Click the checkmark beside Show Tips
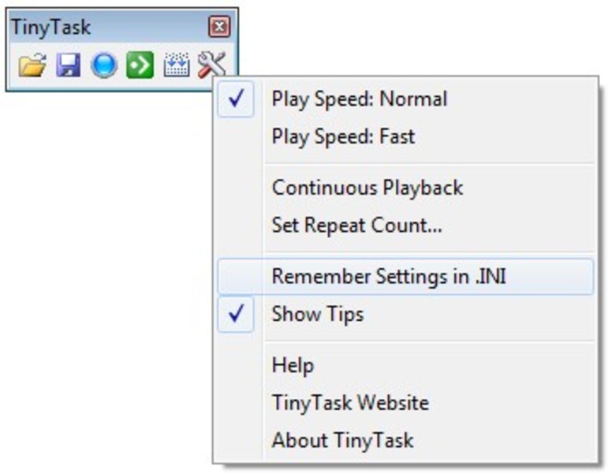The width and height of the screenshot is (608, 473). click(x=236, y=314)
